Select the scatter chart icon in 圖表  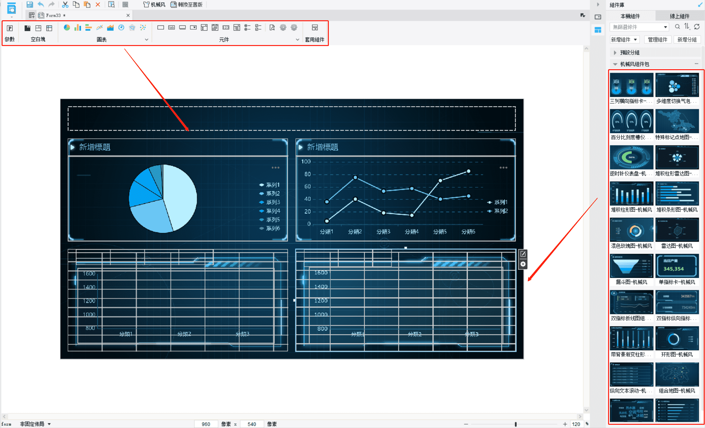pos(143,28)
